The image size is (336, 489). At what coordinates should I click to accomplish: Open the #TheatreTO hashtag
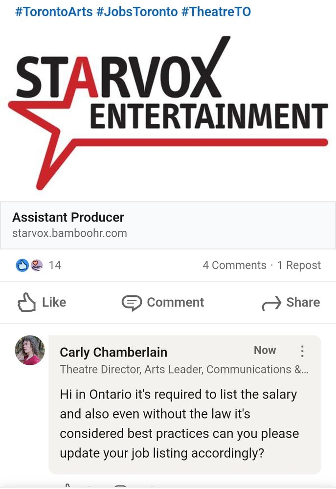point(216,12)
